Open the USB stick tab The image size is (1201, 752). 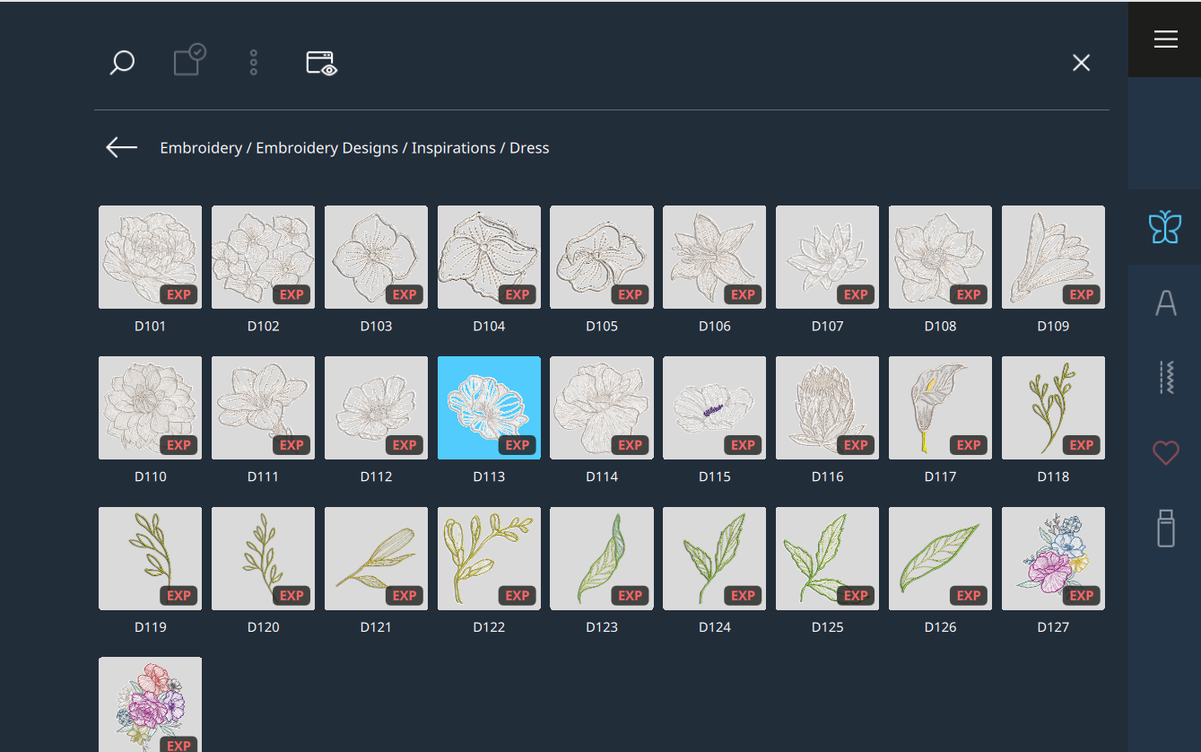1165,529
